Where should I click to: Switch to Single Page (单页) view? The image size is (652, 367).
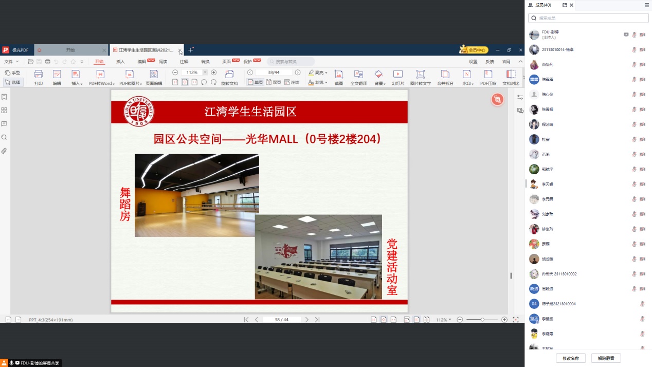[x=255, y=82]
